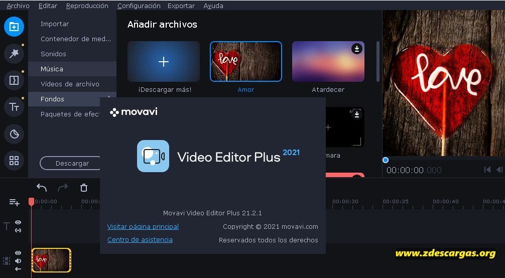Open the Archivo menu

point(18,6)
